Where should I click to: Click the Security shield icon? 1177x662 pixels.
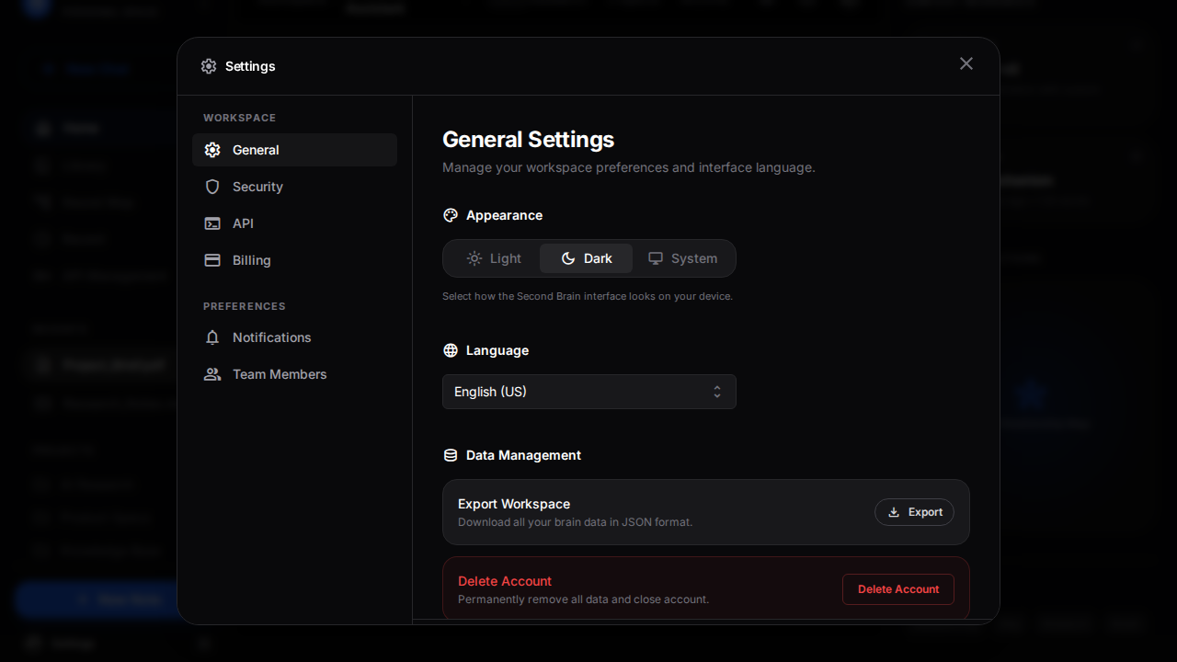(x=212, y=187)
